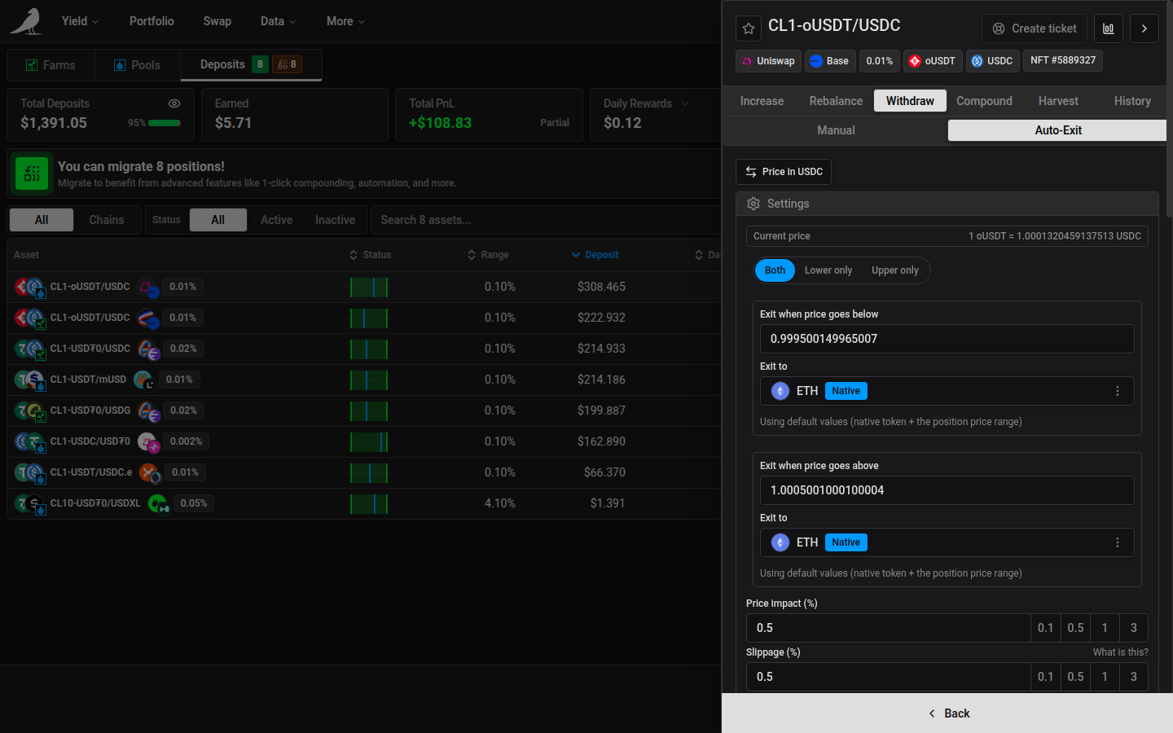
Task: Toggle visibility eye on Total Deposits
Action: (x=174, y=103)
